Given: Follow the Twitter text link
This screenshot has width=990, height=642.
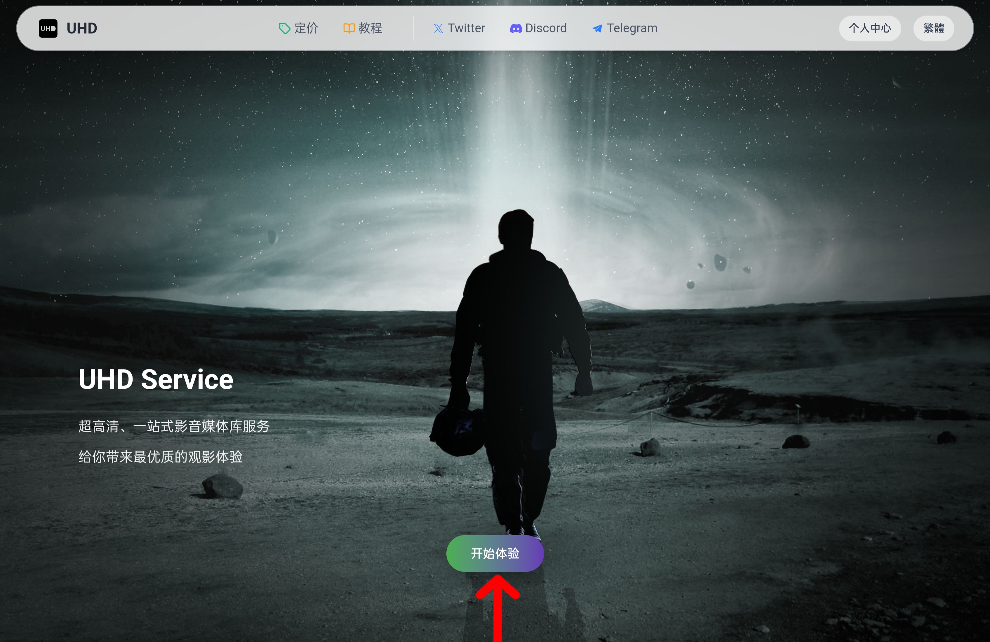Looking at the screenshot, I should 466,28.
